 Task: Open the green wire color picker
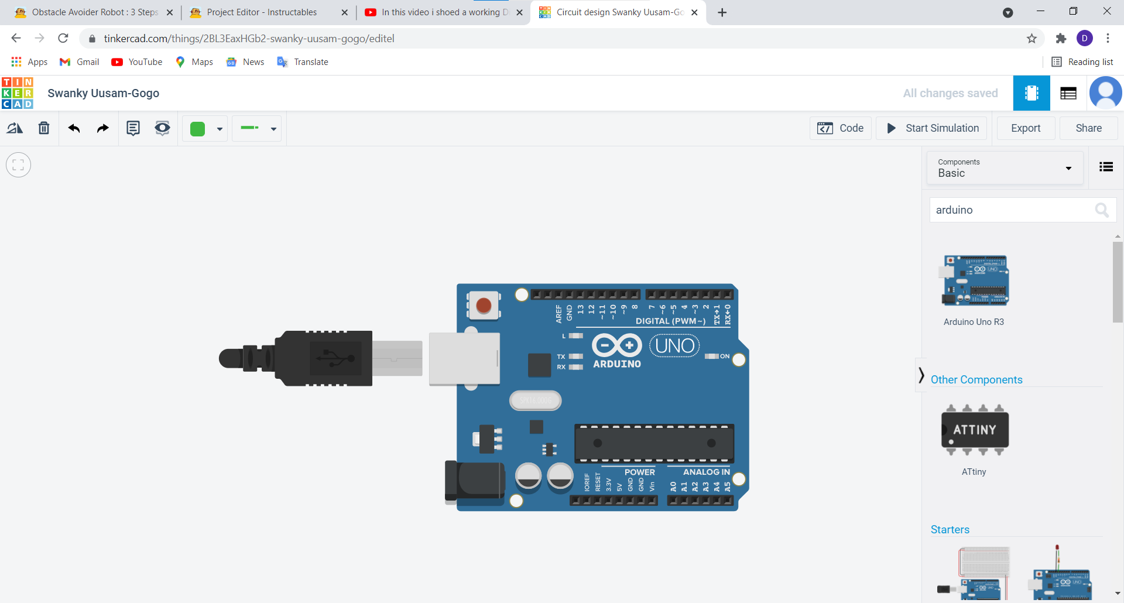click(198, 129)
